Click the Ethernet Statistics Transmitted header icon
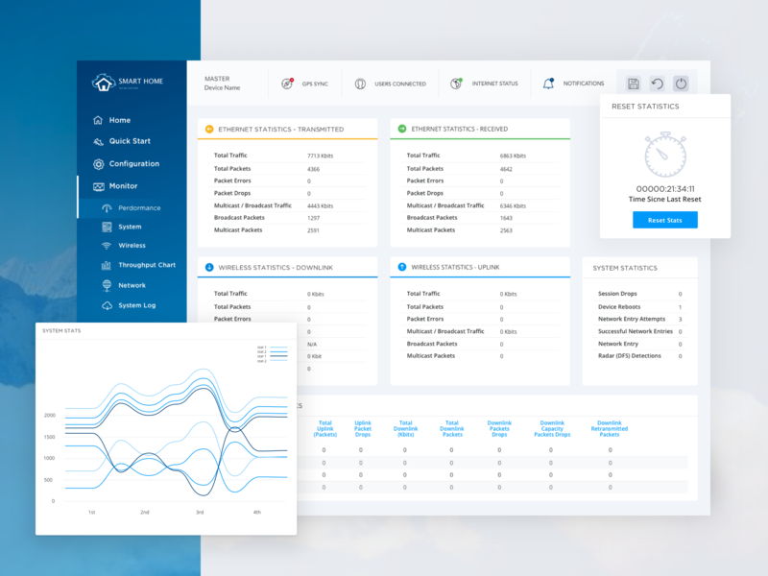This screenshot has height=576, width=768. pyautogui.click(x=209, y=129)
